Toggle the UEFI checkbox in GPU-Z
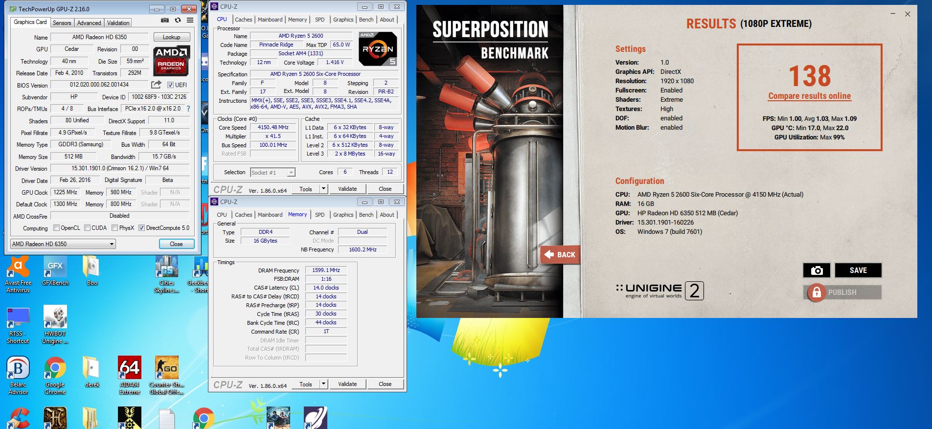 click(x=170, y=85)
